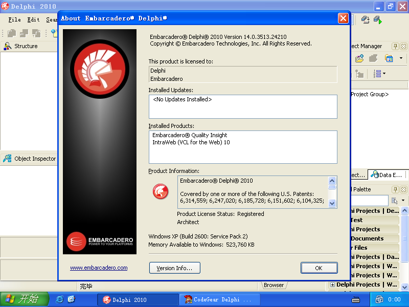Click the red Delphi helmet icon in Product Information
This screenshot has width=409, height=307.
(161, 191)
